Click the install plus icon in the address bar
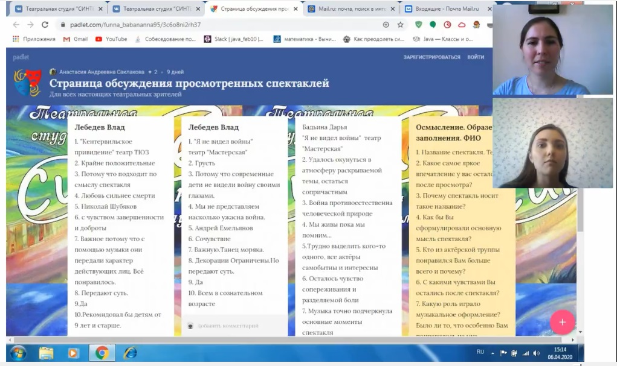This screenshot has height=366, width=617. (x=386, y=25)
